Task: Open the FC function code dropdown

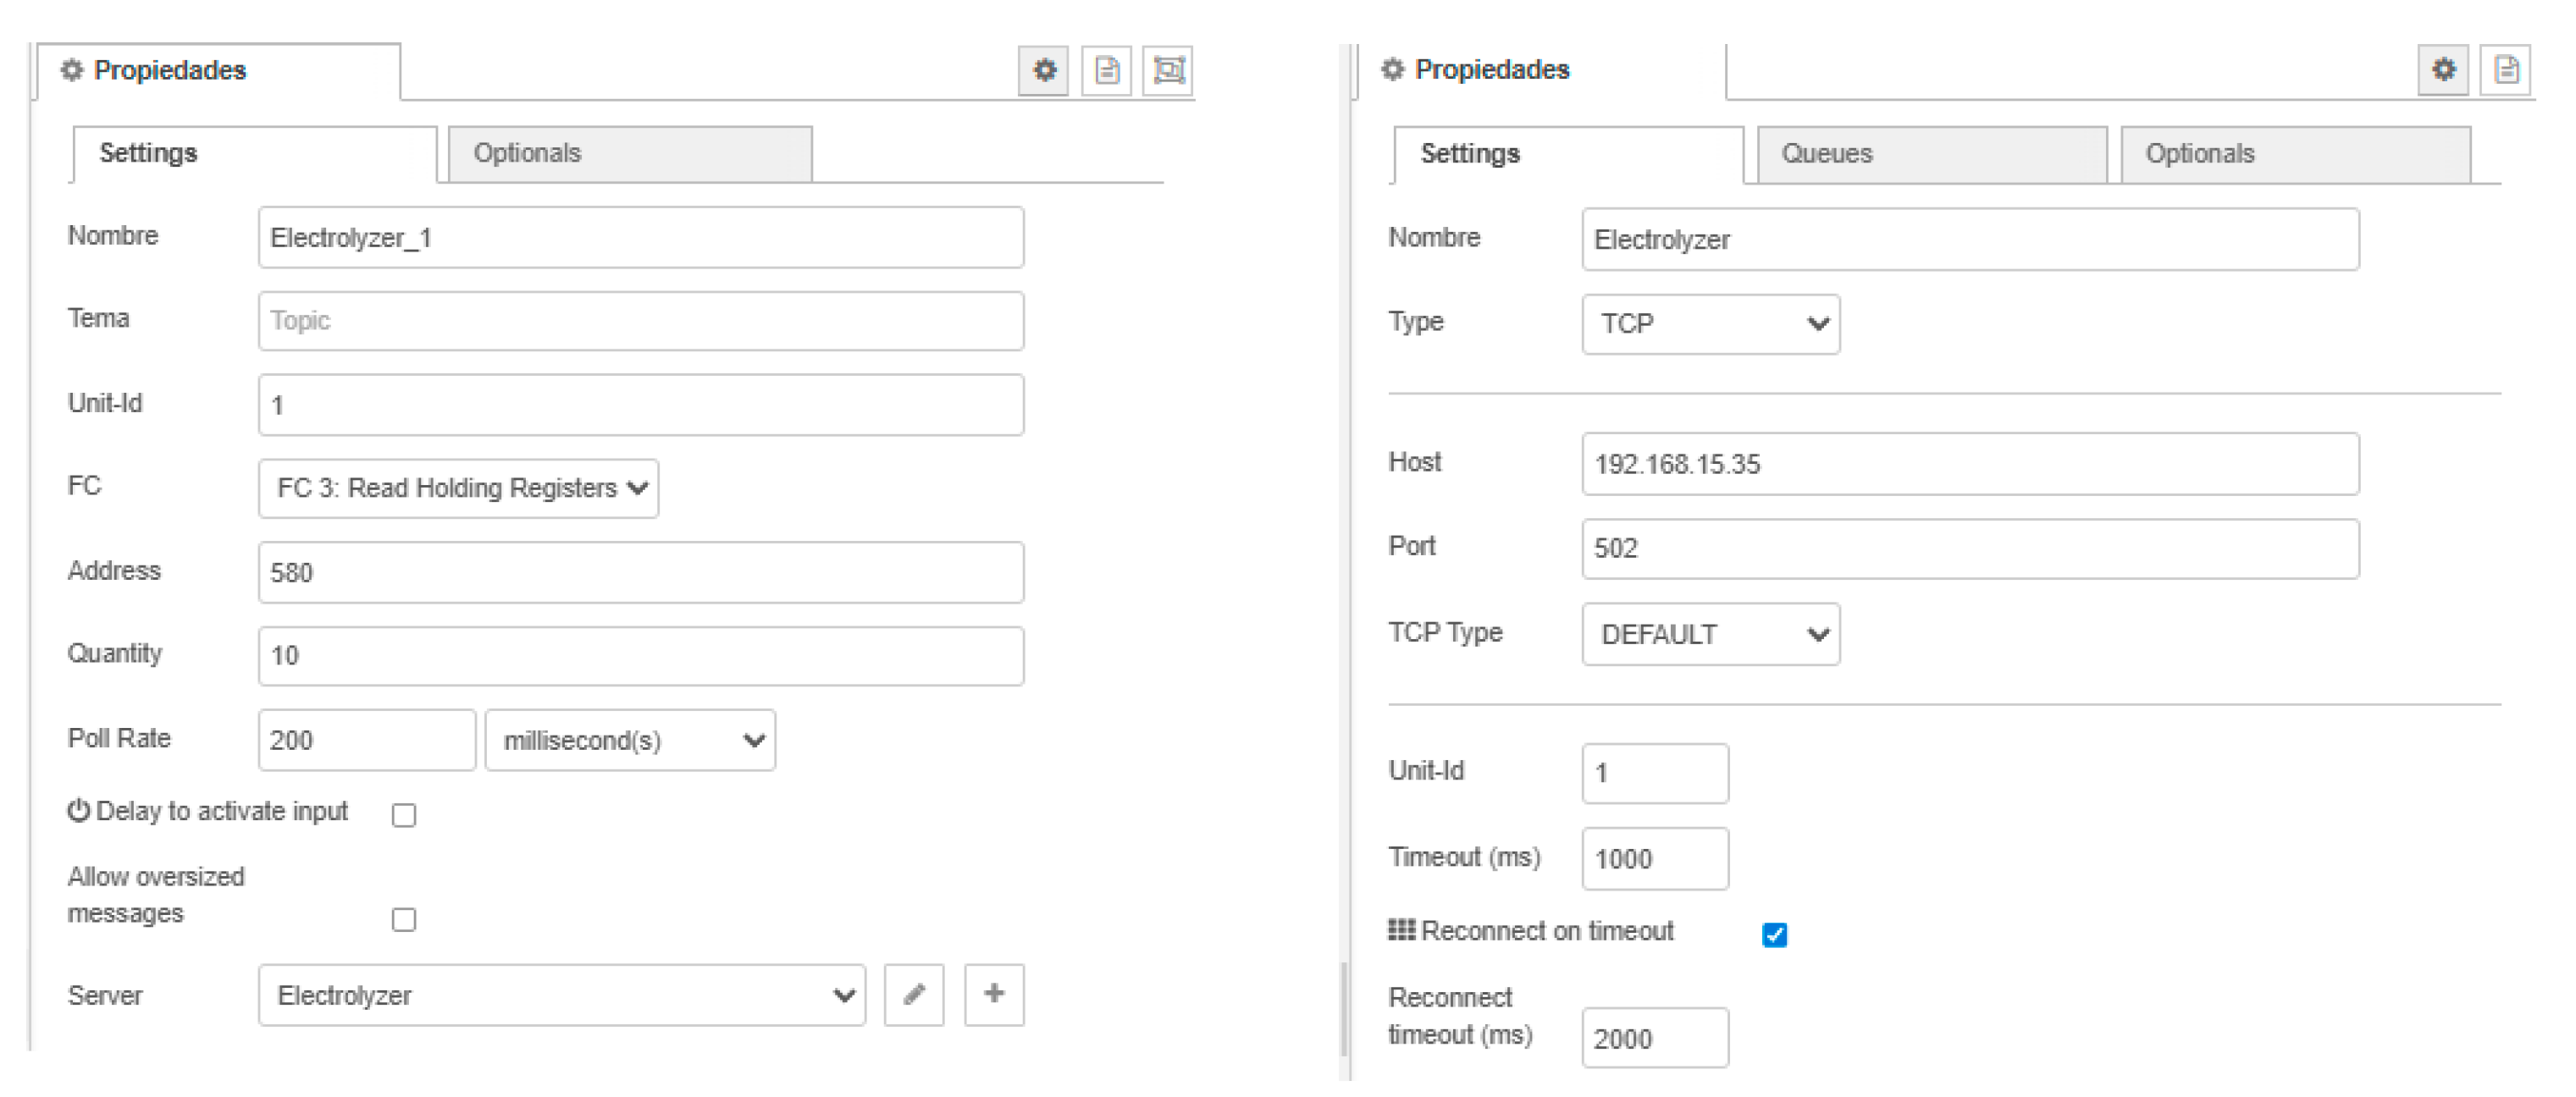Action: pyautogui.click(x=458, y=488)
